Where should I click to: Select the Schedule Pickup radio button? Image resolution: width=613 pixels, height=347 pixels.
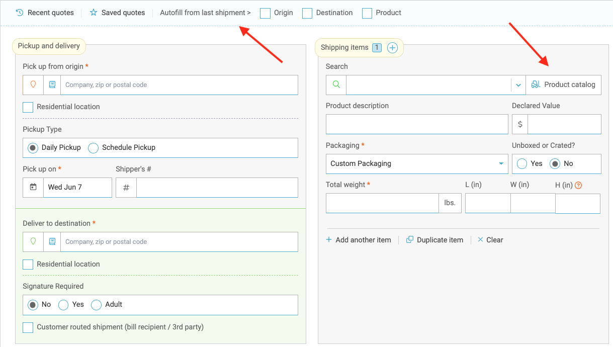tap(94, 148)
